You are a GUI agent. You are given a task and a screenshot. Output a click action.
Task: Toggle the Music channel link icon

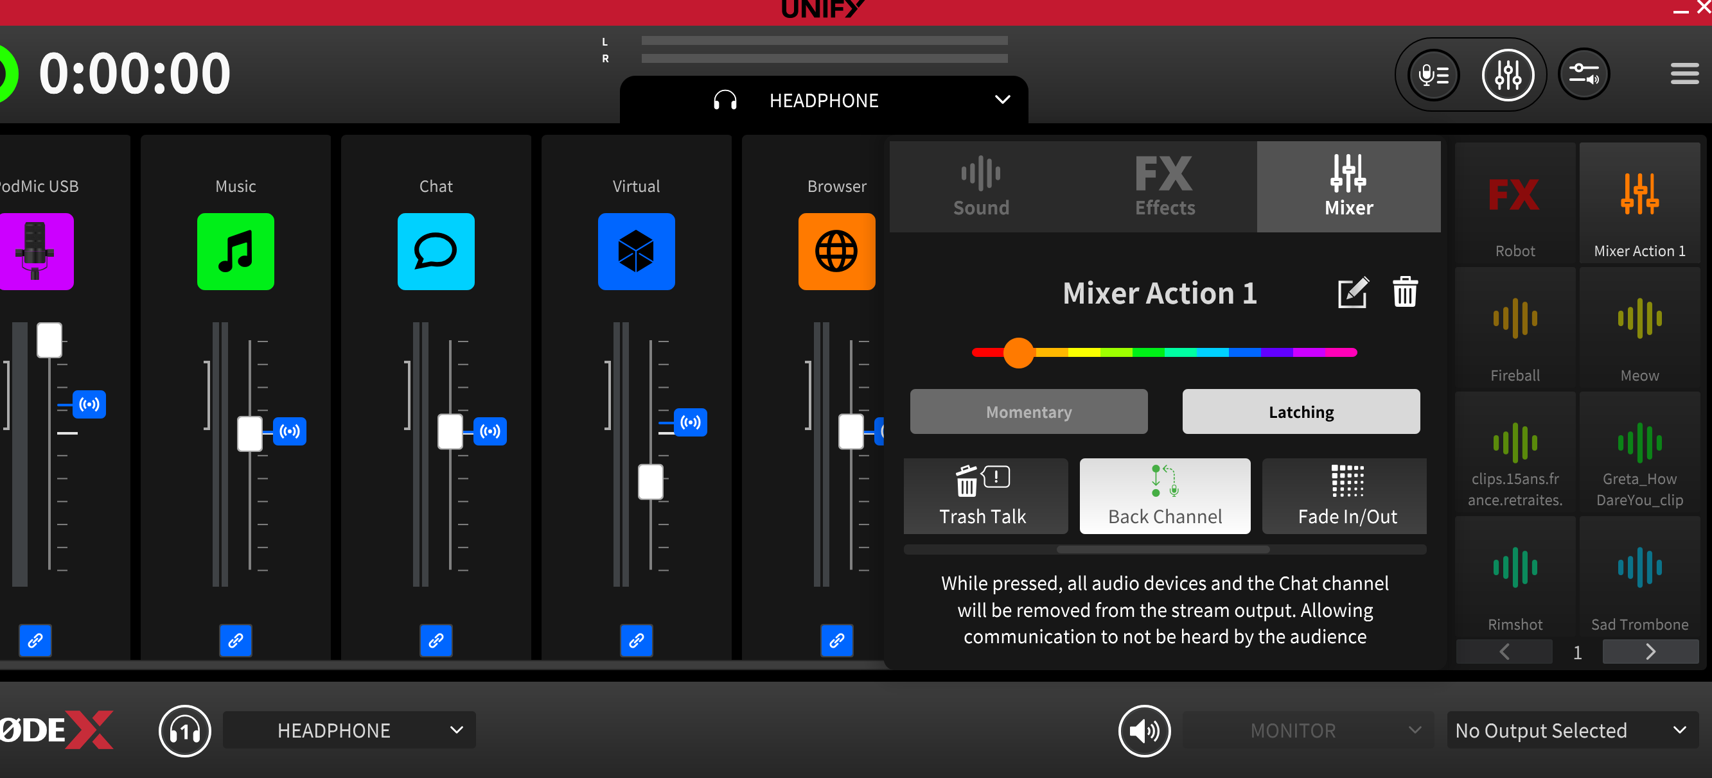[x=235, y=641]
